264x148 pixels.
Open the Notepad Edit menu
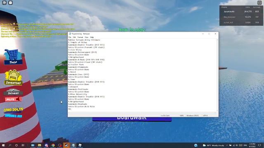coord(74,37)
